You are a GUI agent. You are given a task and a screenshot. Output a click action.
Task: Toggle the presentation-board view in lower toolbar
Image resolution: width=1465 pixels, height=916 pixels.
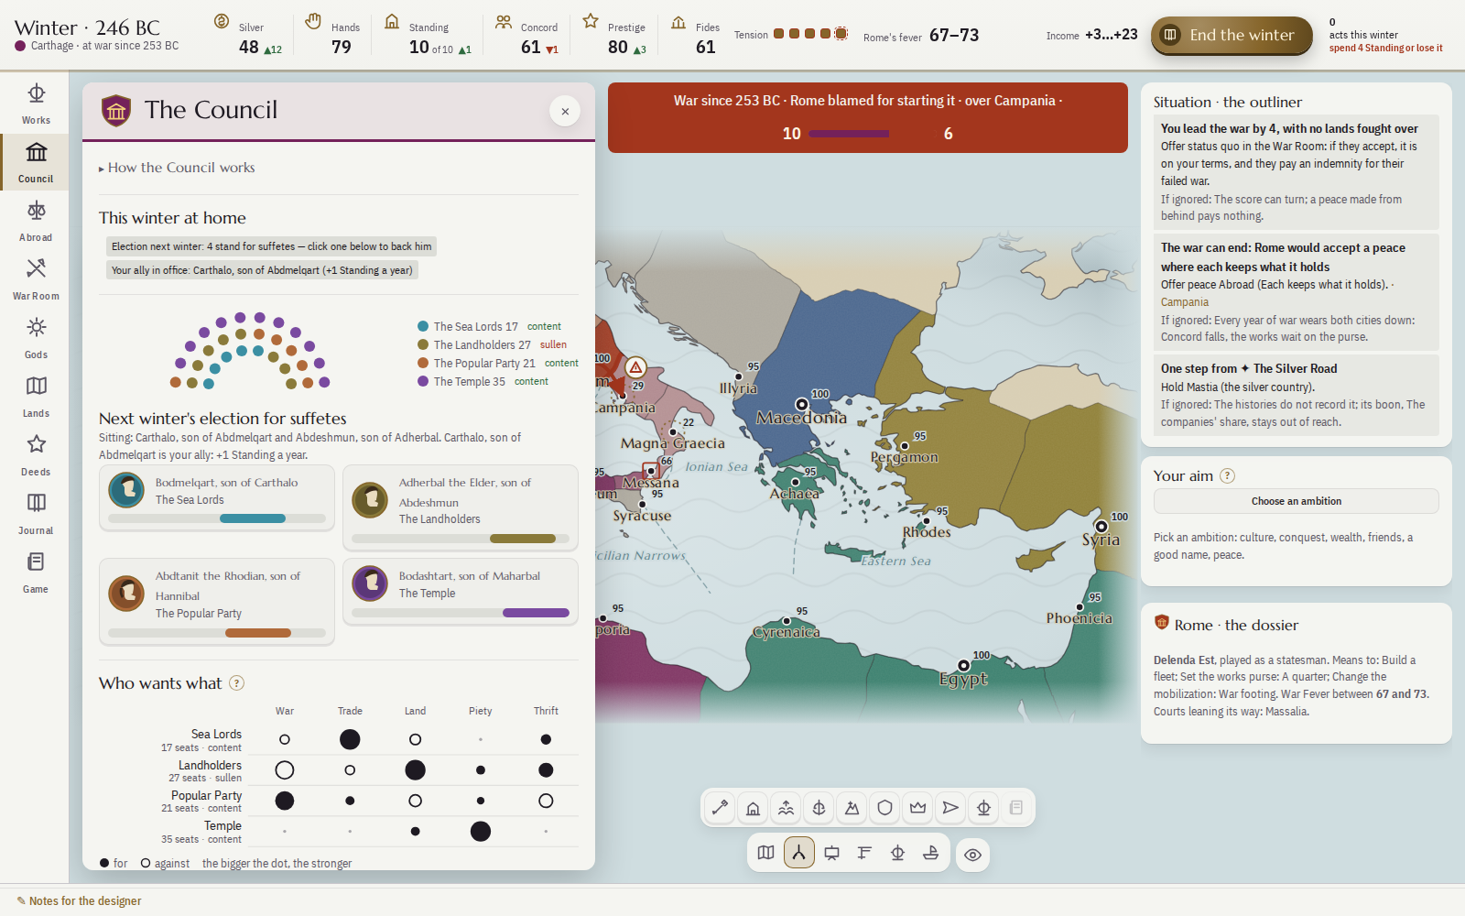pos(831,854)
